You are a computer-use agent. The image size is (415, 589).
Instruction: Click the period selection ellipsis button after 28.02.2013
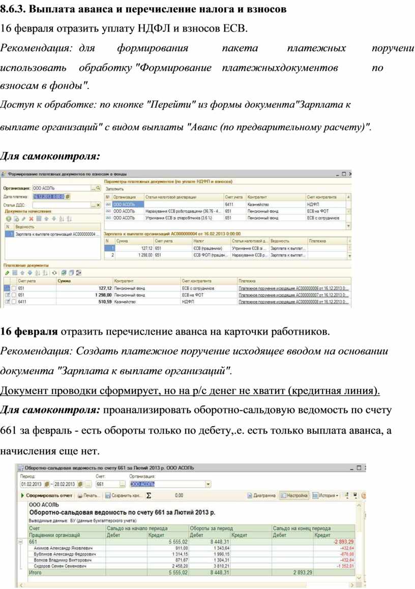[87, 484]
